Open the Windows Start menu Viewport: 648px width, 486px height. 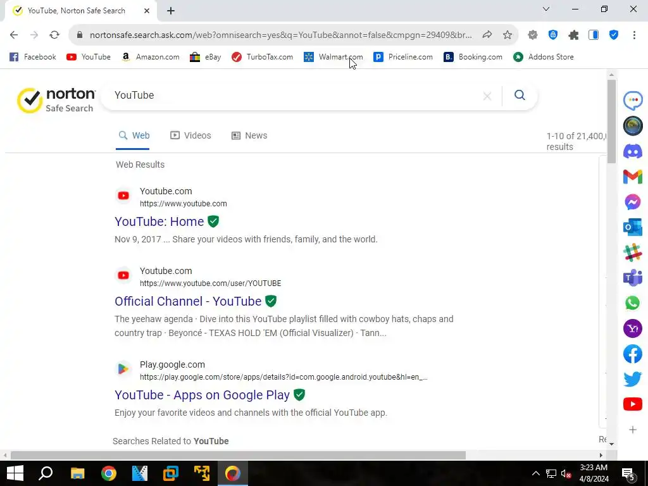click(x=15, y=473)
